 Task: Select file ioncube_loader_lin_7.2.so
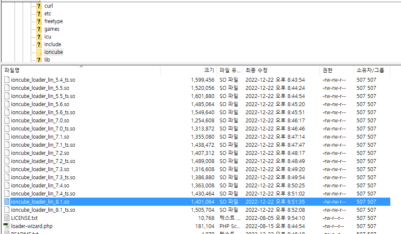pos(40,153)
